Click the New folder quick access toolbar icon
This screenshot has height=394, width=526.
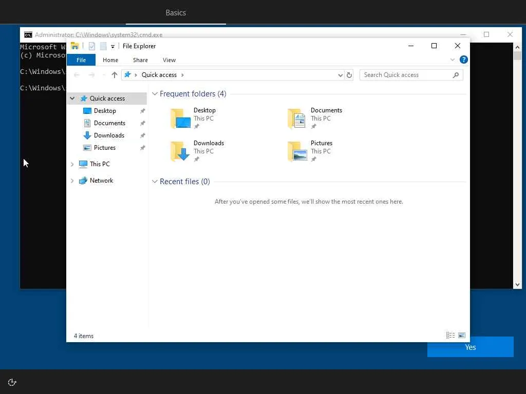[103, 46]
